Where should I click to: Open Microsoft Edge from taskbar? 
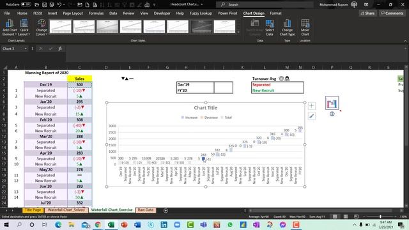click(58, 224)
